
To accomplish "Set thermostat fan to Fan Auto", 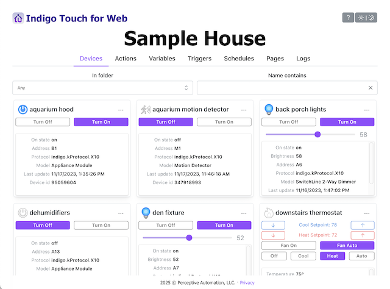I will click(347, 246).
